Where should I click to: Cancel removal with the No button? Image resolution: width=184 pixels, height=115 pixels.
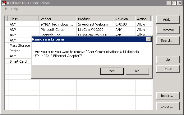[x=137, y=71]
